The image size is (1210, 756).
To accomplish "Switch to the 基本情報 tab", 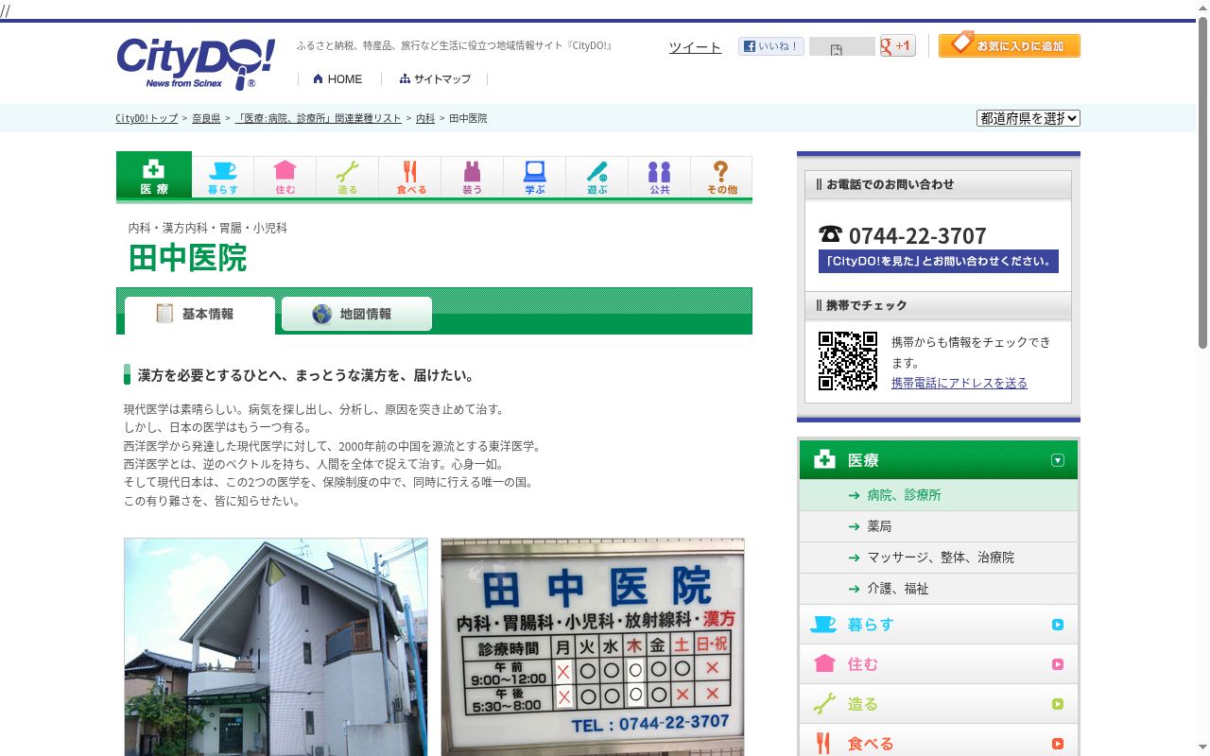I will (x=199, y=315).
